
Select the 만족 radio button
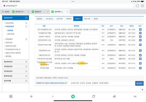(81, 83)
